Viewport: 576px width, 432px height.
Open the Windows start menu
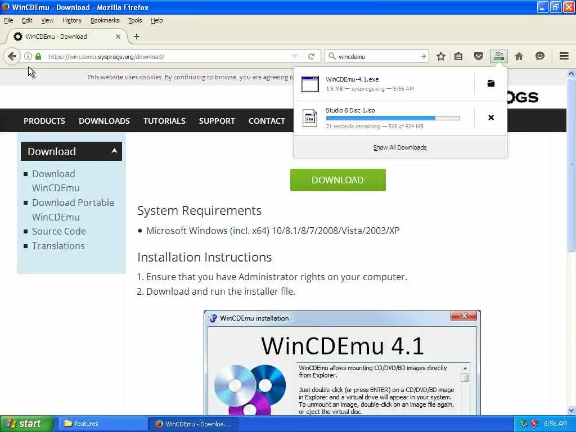coord(26,424)
